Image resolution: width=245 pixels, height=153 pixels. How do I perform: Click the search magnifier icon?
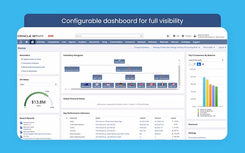(x=141, y=36)
